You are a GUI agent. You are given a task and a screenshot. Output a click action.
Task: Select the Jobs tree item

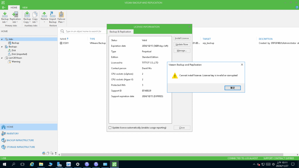[11, 39]
